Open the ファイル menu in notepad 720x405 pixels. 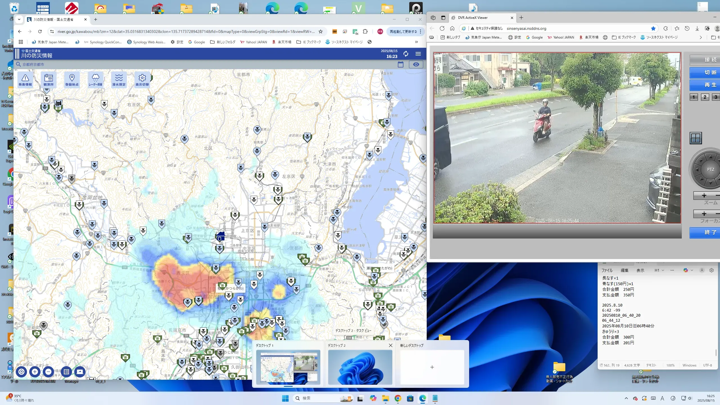click(607, 270)
